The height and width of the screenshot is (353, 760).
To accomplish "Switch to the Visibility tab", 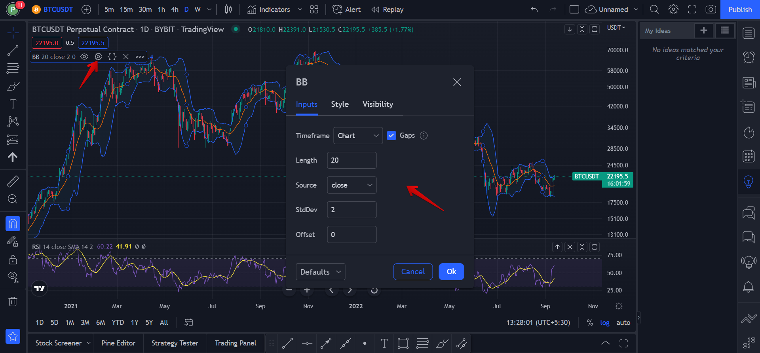I will coord(378,104).
